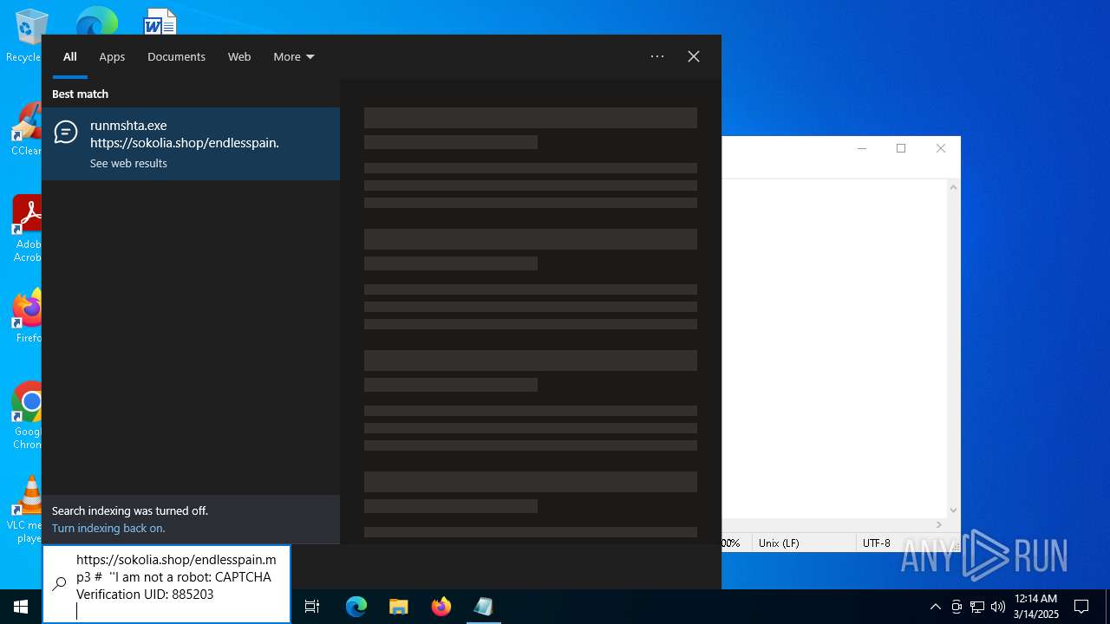The width and height of the screenshot is (1110, 624).
Task: Switch to the Notepad taskbar app
Action: [483, 607]
